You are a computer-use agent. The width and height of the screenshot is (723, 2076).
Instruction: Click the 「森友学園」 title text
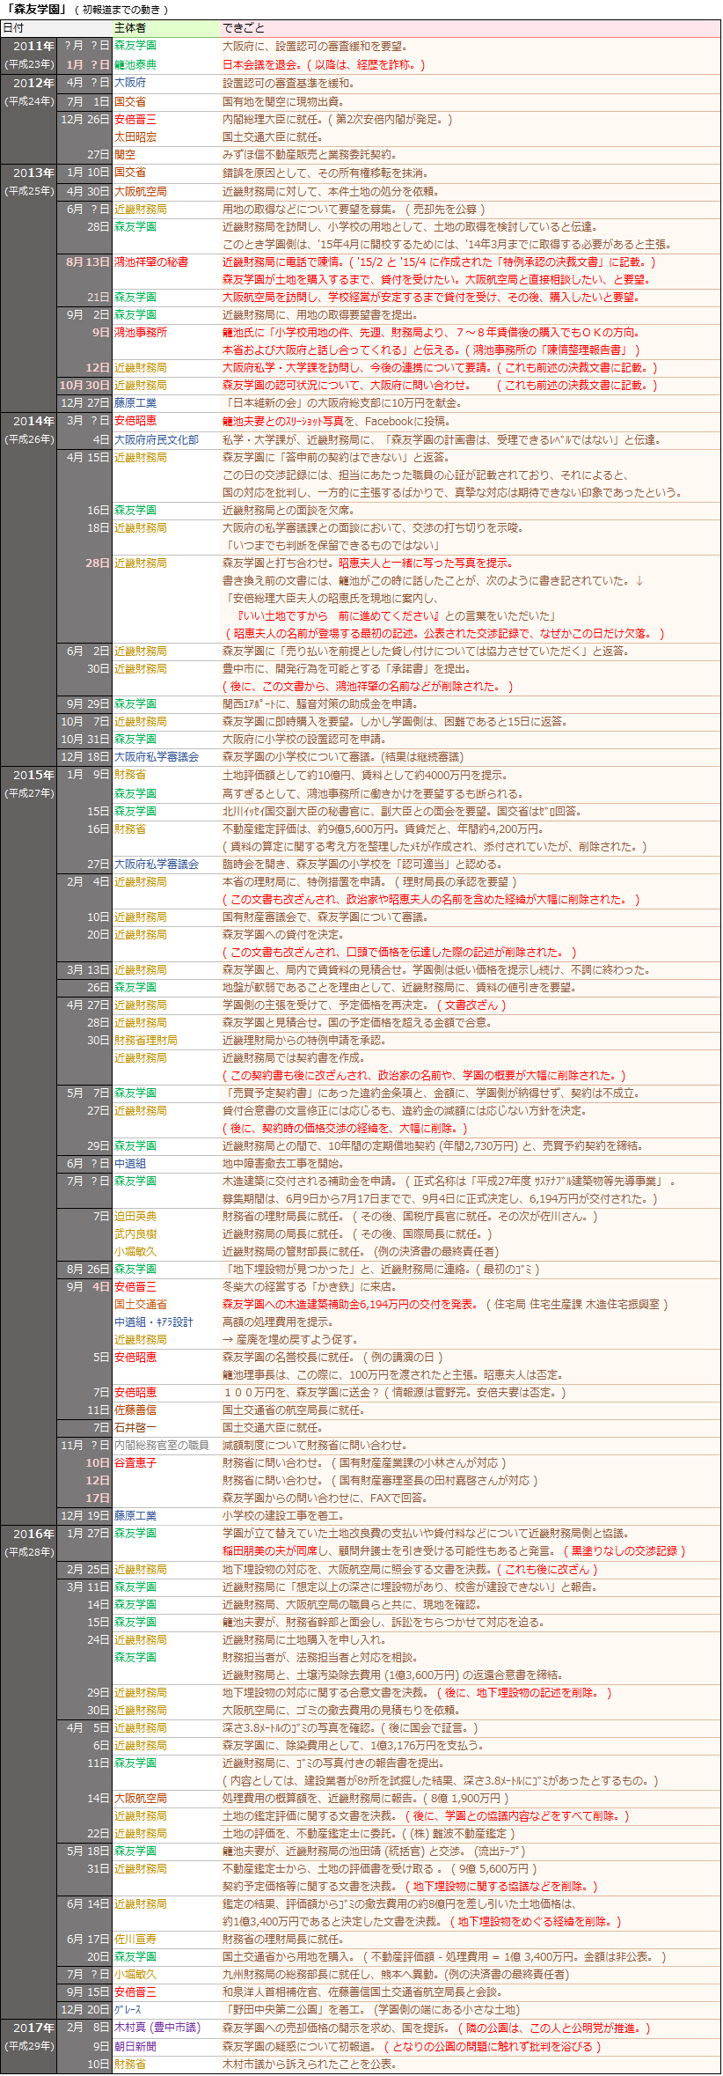point(35,10)
